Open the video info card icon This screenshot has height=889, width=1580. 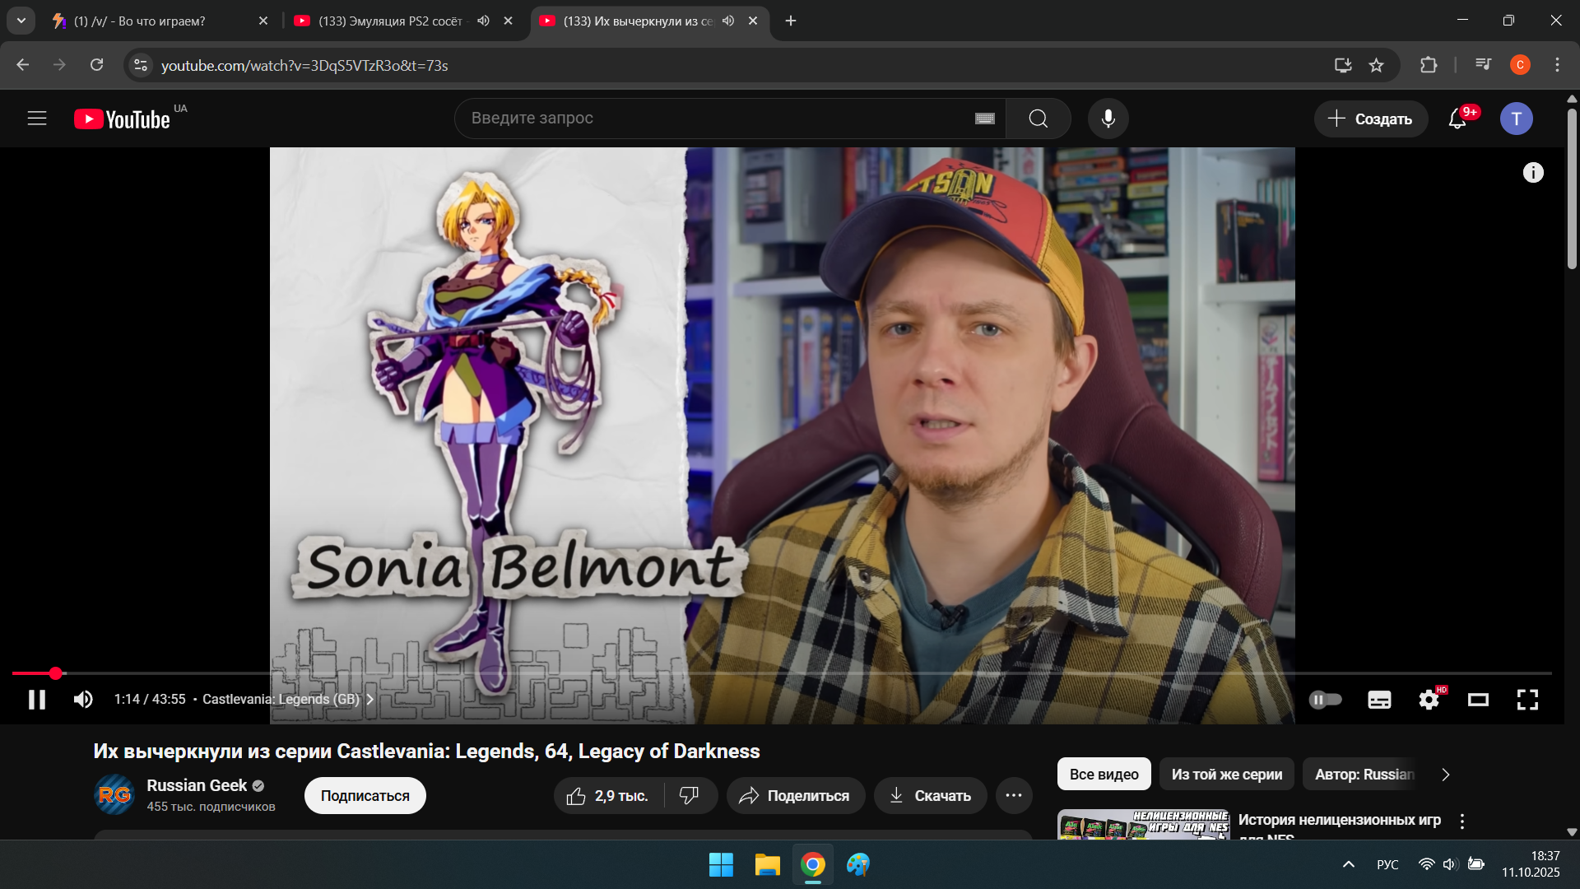(x=1532, y=173)
